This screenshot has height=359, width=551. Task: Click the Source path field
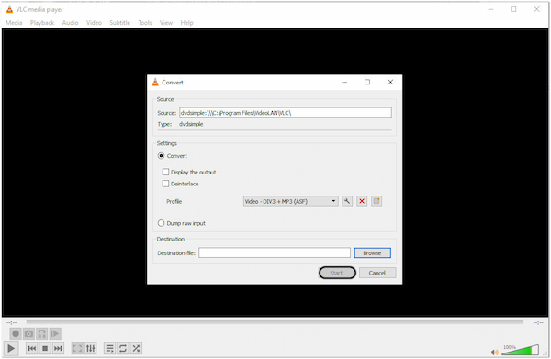(286, 112)
